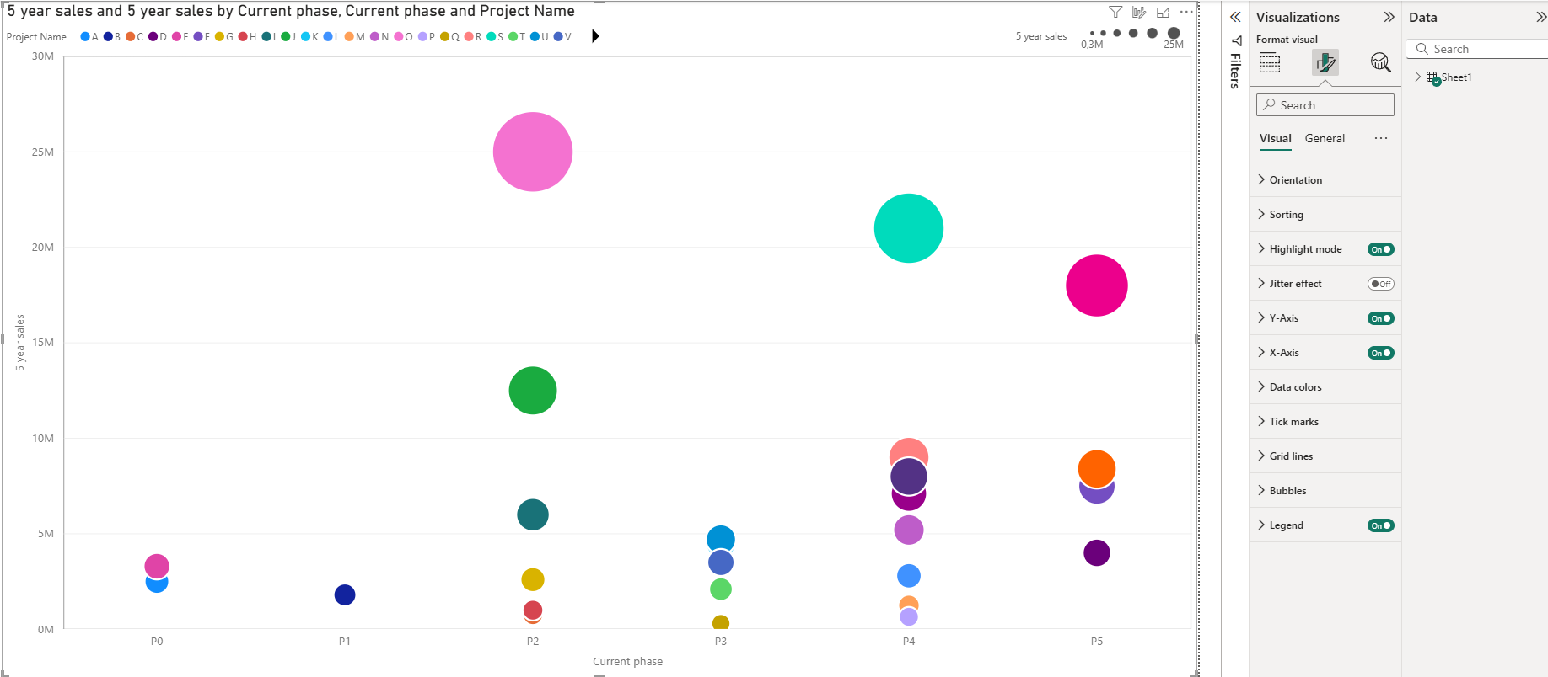The width and height of the screenshot is (1548, 677).
Task: Switch to the Build visual icon
Action: (x=1270, y=62)
